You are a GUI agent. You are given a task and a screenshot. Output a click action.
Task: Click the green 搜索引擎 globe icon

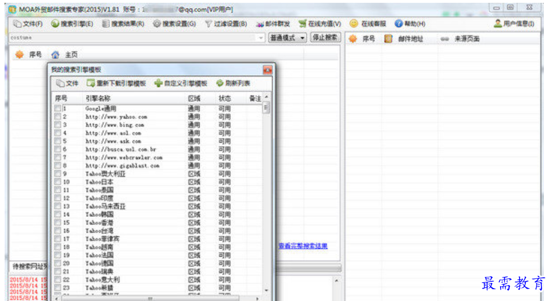tap(55, 24)
